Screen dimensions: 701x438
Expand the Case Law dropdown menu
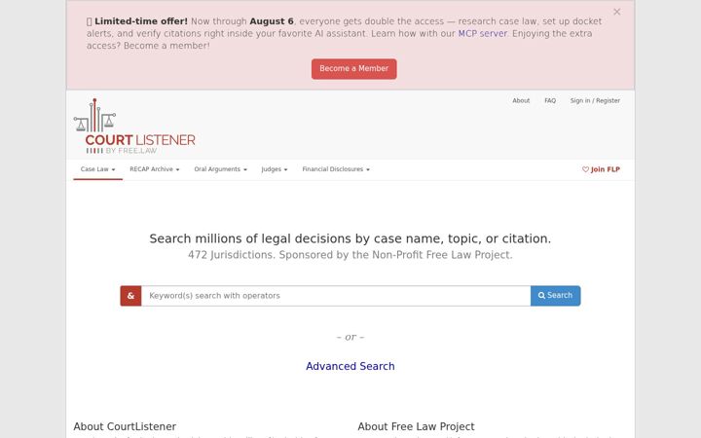pyautogui.click(x=98, y=169)
